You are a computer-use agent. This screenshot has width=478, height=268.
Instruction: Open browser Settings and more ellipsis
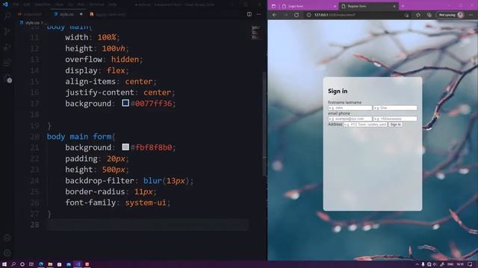(x=471, y=15)
